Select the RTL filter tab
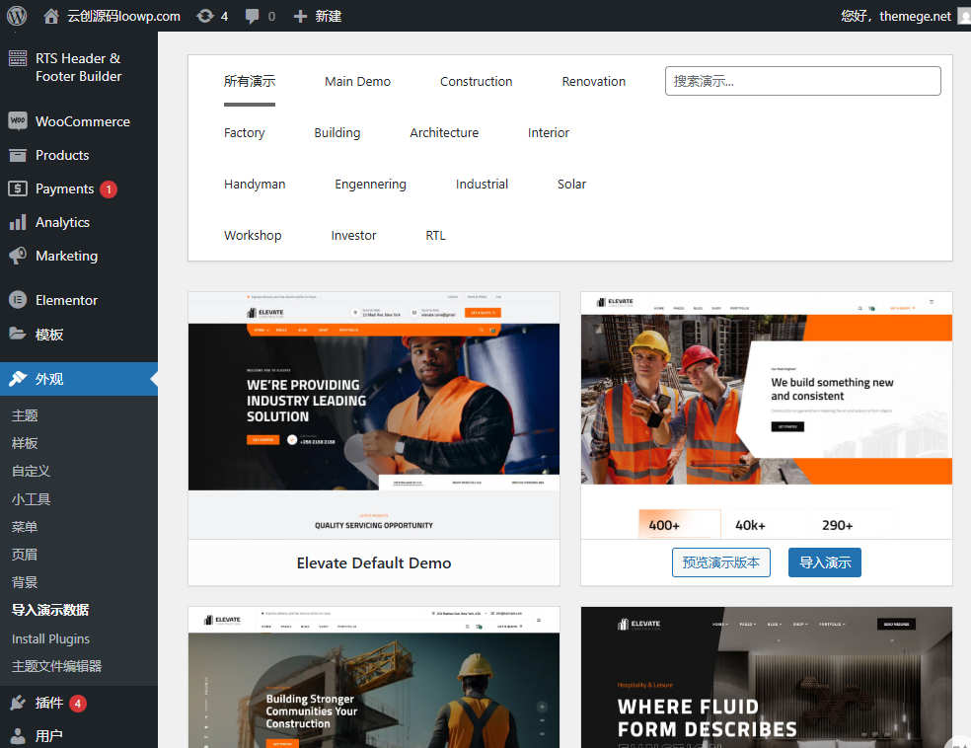 coord(435,235)
